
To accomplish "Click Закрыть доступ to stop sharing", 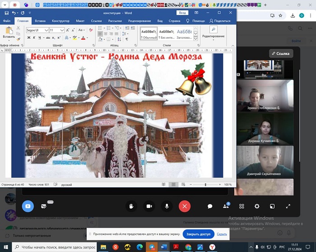I will (198, 234).
